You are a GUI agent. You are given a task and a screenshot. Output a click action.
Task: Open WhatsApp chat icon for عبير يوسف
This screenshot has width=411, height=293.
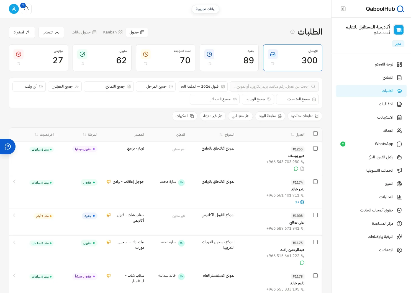[296, 169]
